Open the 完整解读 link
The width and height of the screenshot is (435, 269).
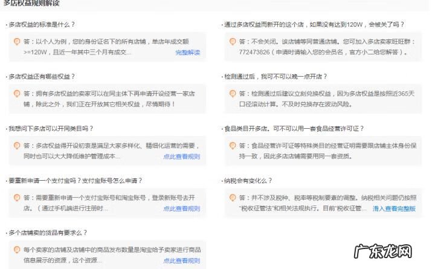tap(187, 53)
